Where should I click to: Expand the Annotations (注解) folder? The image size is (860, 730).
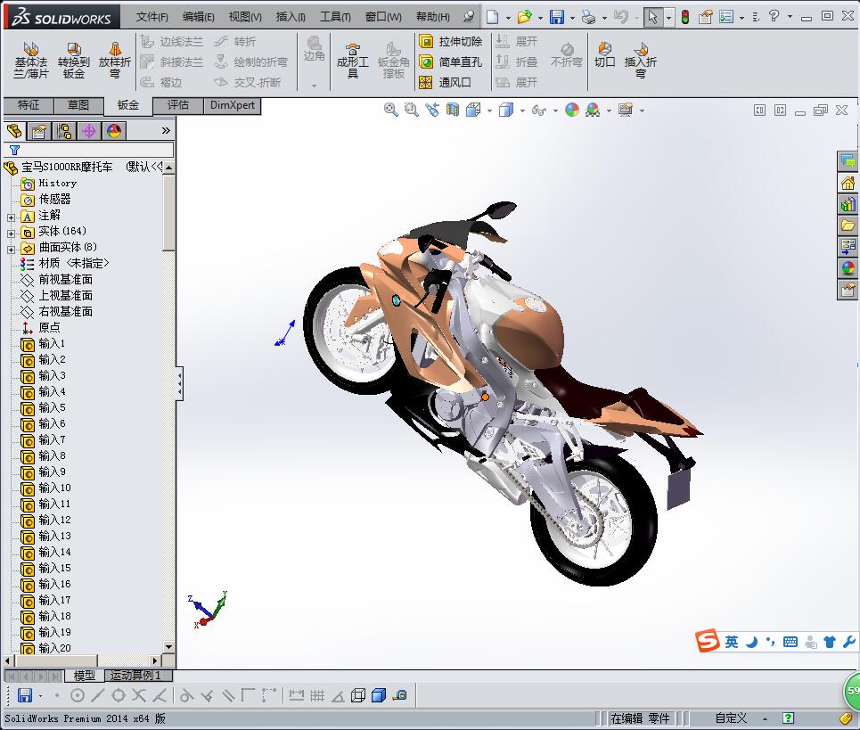coord(11,217)
